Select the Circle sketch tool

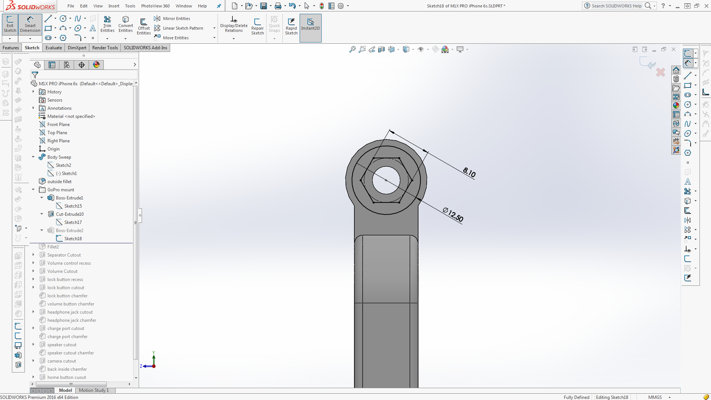63,18
